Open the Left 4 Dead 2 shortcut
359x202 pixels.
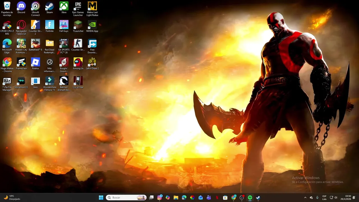(x=92, y=64)
